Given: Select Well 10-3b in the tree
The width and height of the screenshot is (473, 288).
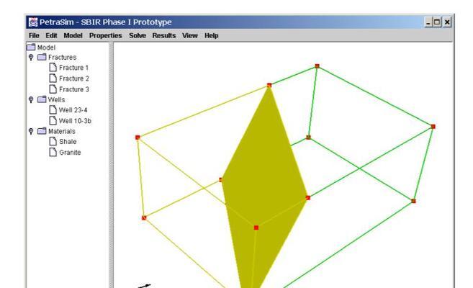Looking at the screenshot, I should coord(75,121).
